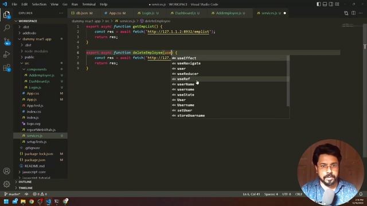
Task: Open the Edit menu
Action: pos(24,4)
